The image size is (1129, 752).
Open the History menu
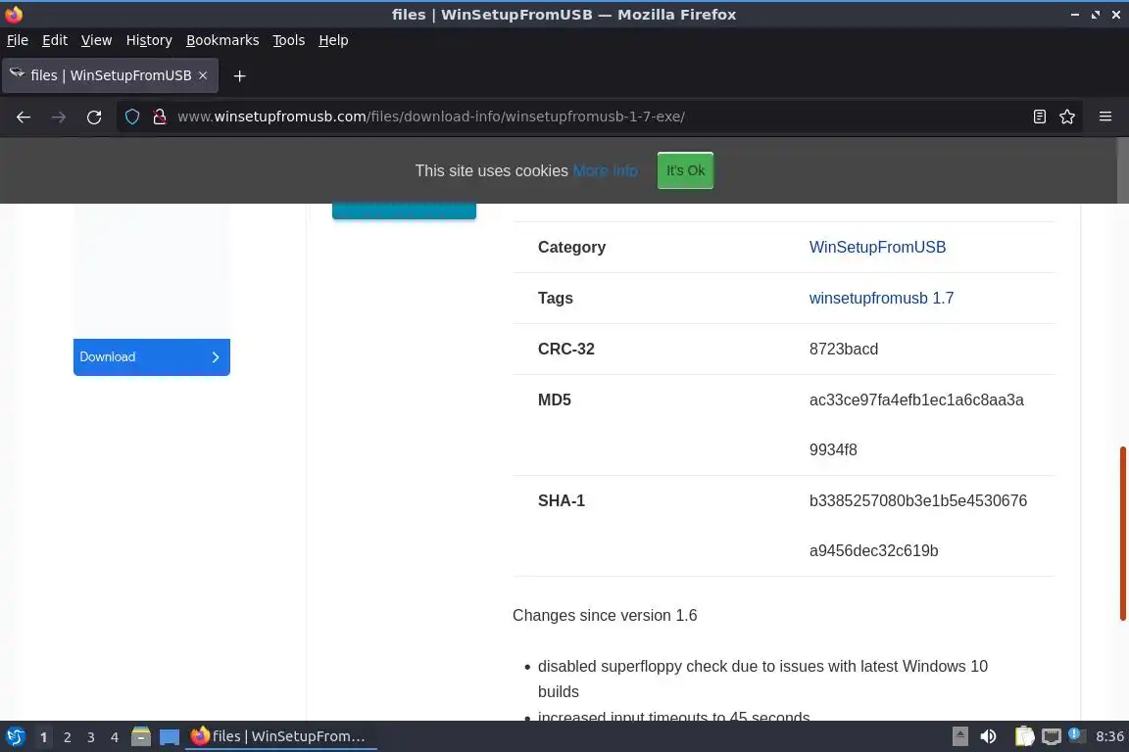point(149,40)
